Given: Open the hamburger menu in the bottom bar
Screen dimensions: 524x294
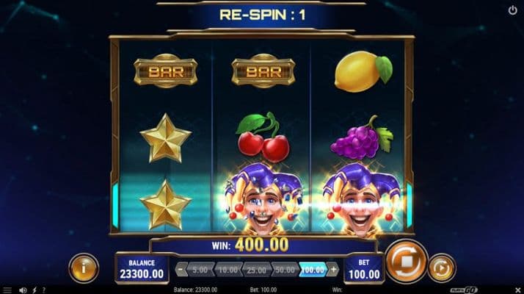Looking at the screenshot, I should 7,290.
